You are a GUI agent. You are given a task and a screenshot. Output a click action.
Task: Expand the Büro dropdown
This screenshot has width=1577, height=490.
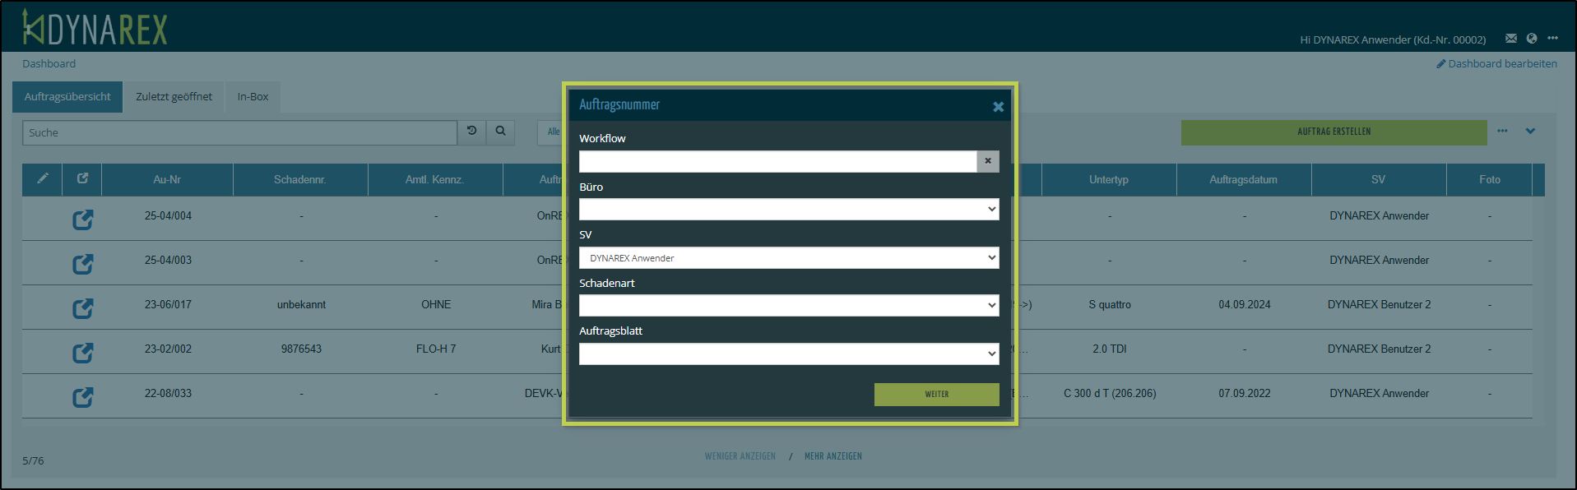788,210
